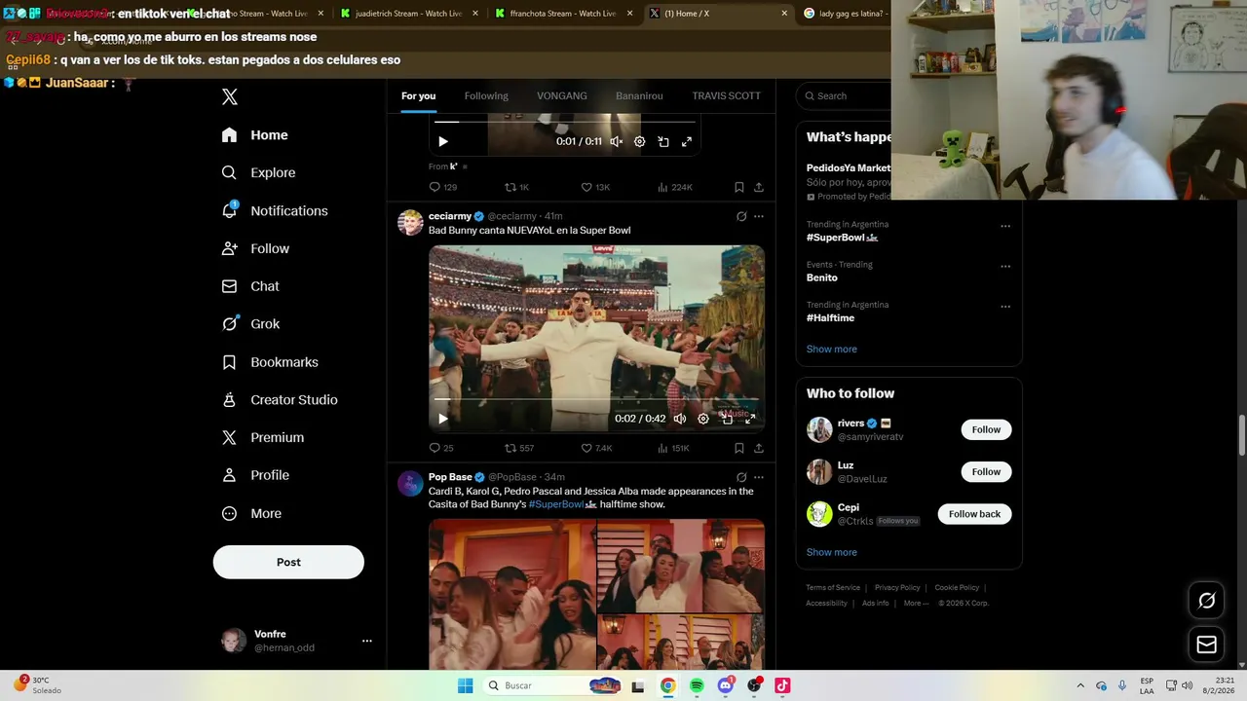Follow Luz @DavelLuz
The width and height of the screenshot is (1247, 701).
click(x=986, y=471)
